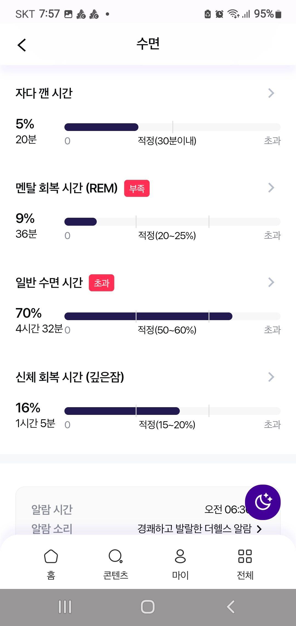
Task: Tap the 부족 badge next to REM
Action: click(x=137, y=188)
